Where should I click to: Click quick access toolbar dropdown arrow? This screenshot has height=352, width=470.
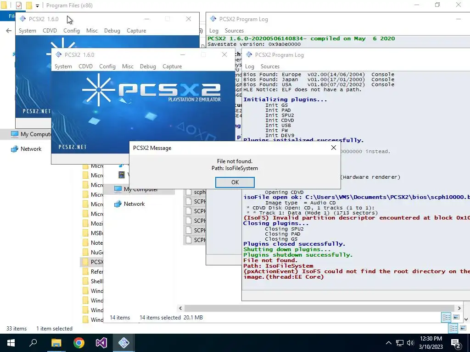click(37, 5)
